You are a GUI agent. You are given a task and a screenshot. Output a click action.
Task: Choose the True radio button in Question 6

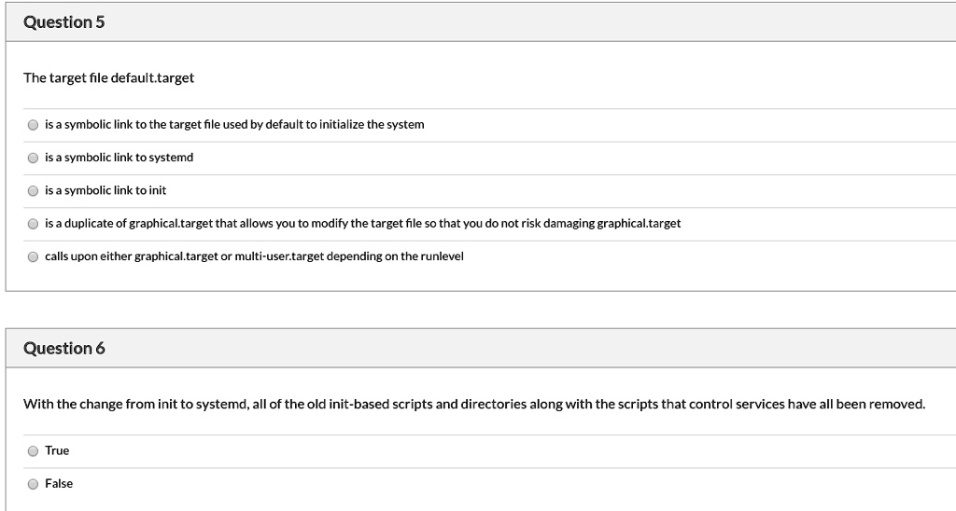tap(33, 450)
